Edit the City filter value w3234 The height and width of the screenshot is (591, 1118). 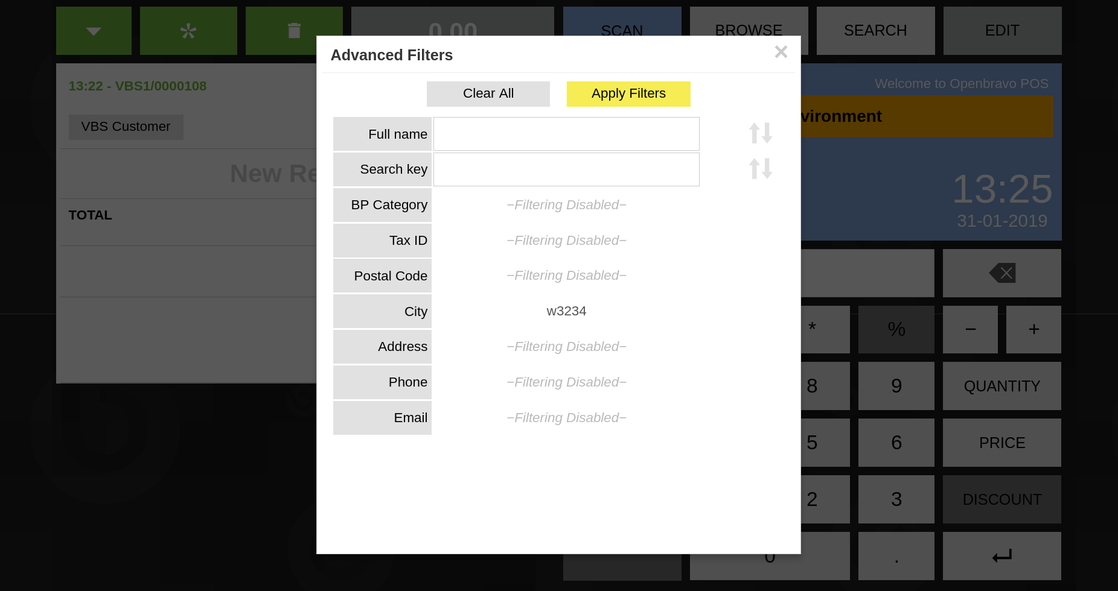point(566,311)
